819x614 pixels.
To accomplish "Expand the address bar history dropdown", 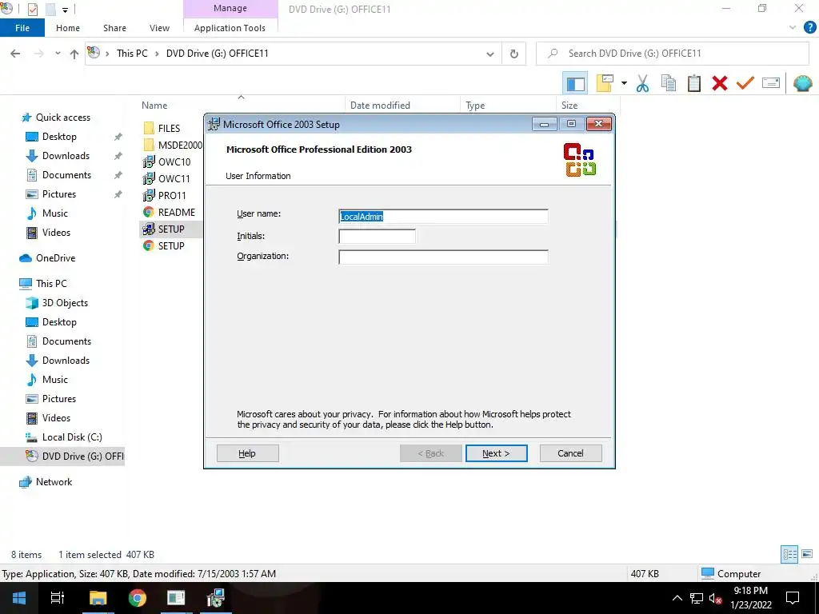I will (490, 54).
